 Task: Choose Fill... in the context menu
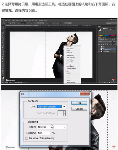68,71
